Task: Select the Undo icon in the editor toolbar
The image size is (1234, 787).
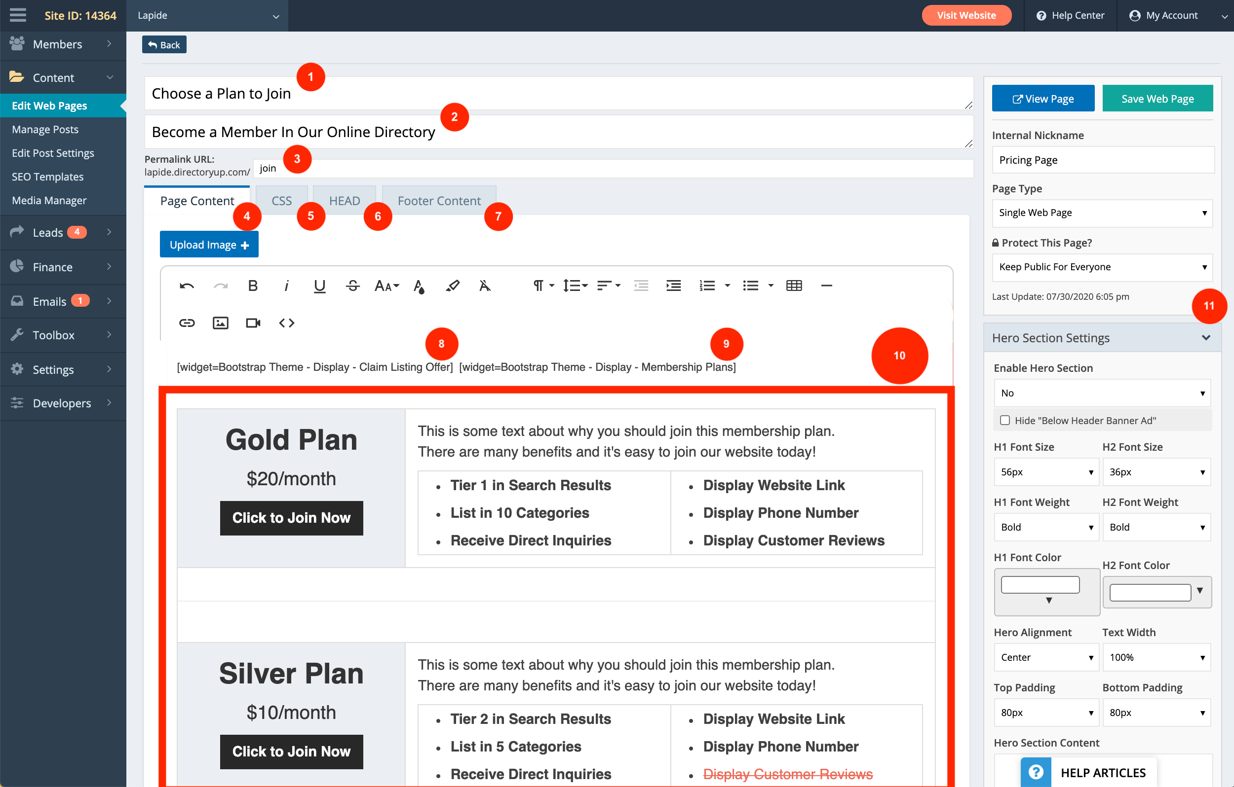Action: 187,286
